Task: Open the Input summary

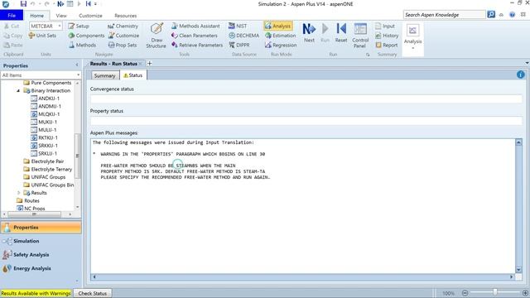Action: (384, 26)
